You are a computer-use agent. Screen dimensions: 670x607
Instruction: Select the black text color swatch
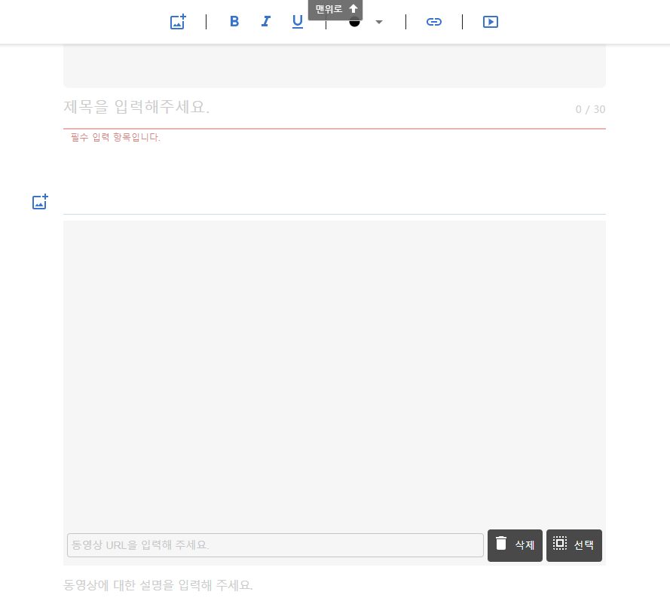[x=354, y=23]
